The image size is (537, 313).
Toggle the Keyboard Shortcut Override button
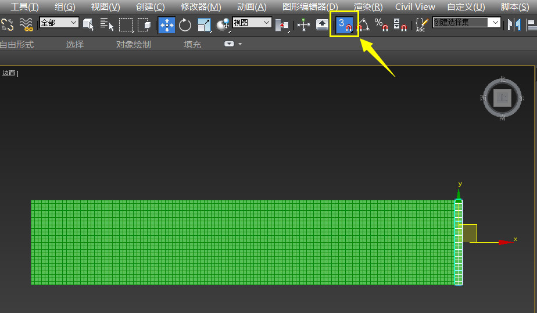click(x=322, y=24)
